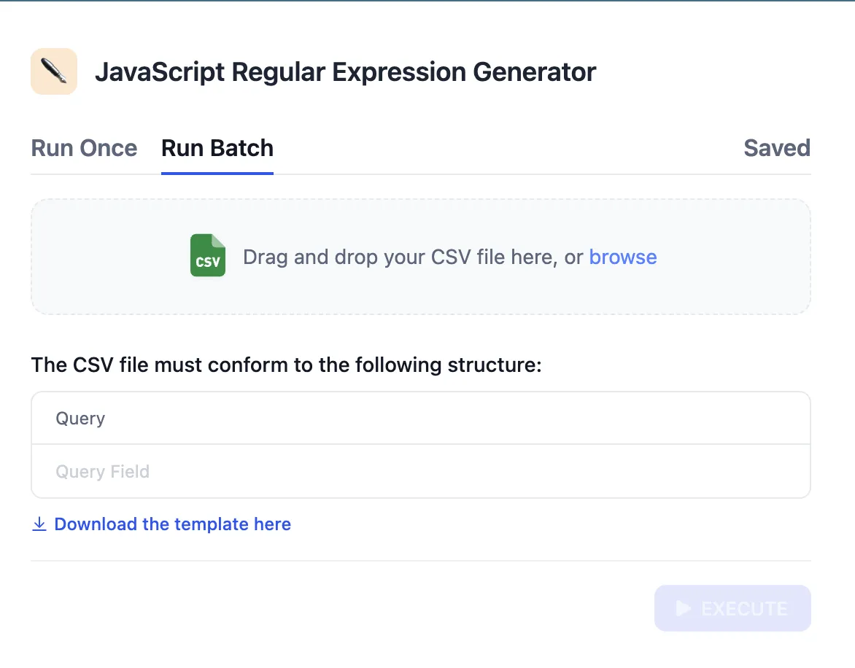Viewport: 855px width, 668px height.
Task: Select the Run Batch tab
Action: [217, 148]
